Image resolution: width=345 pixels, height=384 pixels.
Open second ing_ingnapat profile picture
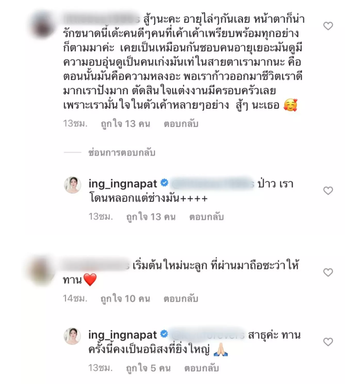click(72, 336)
